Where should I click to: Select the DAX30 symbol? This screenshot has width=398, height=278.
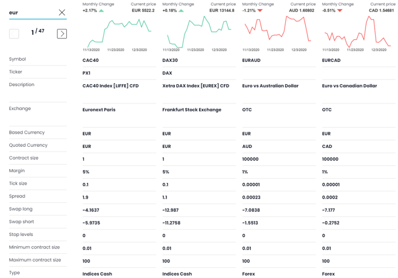(170, 60)
